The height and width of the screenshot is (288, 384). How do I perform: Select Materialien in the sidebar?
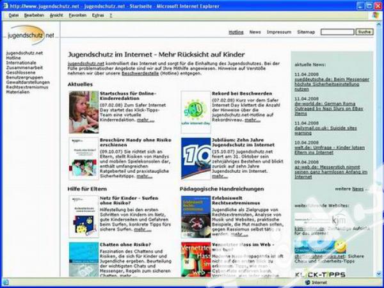pyautogui.click(x=18, y=92)
